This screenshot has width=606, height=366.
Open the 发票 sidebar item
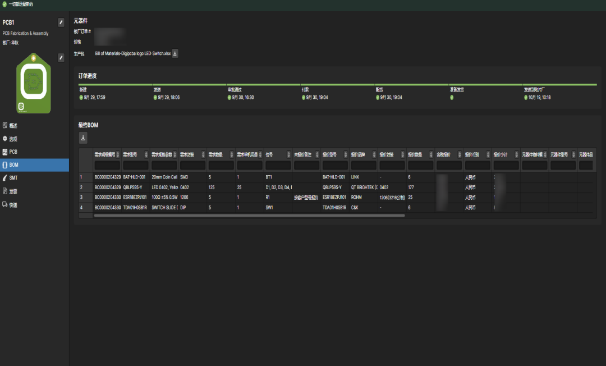point(34,191)
